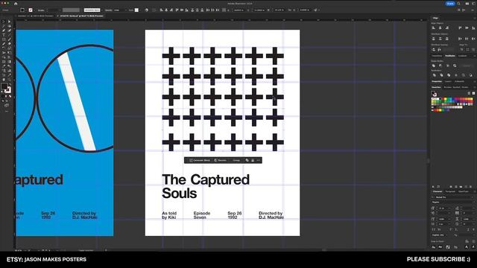Open the stroke color dropdown in control bar
This screenshot has width=477, height=268.
34,10
